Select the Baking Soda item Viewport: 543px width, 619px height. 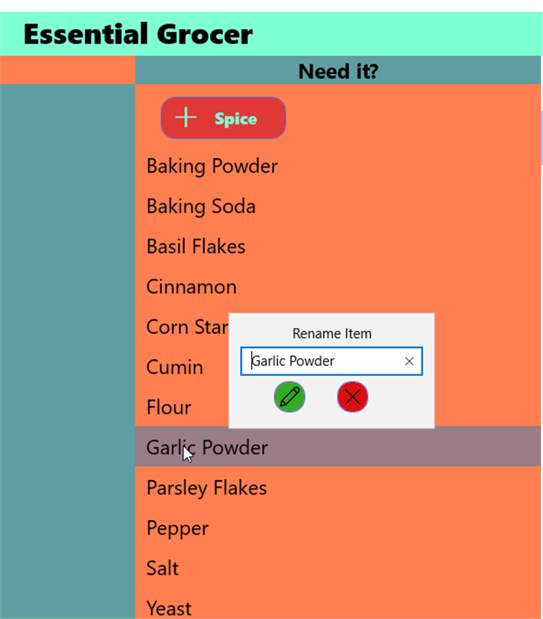(201, 206)
